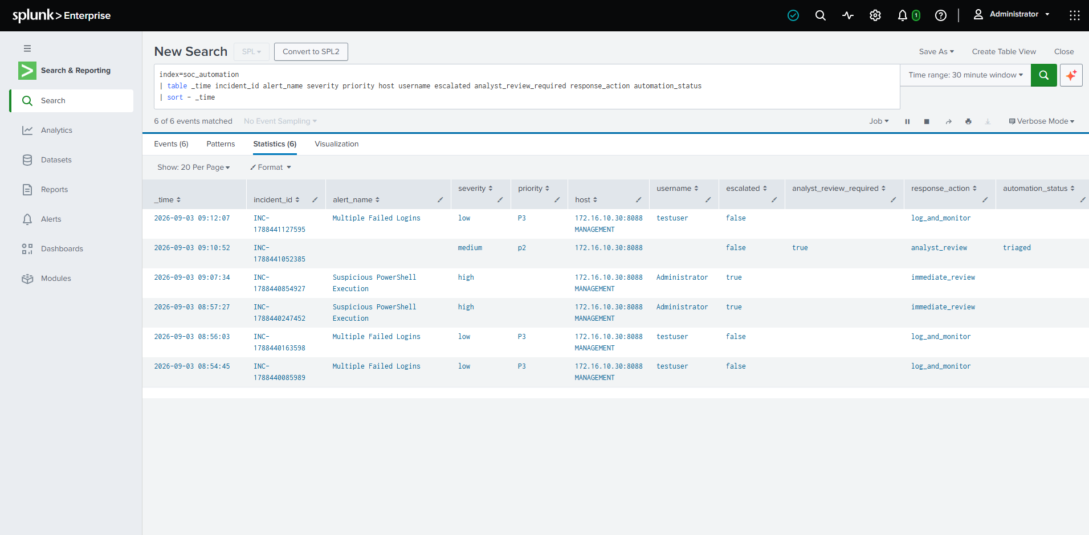The image size is (1089, 535).
Task: Edit the alert_name column format pencil
Action: pos(441,200)
